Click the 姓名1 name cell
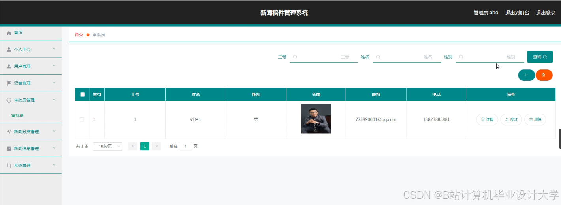561x205 pixels. click(196, 119)
